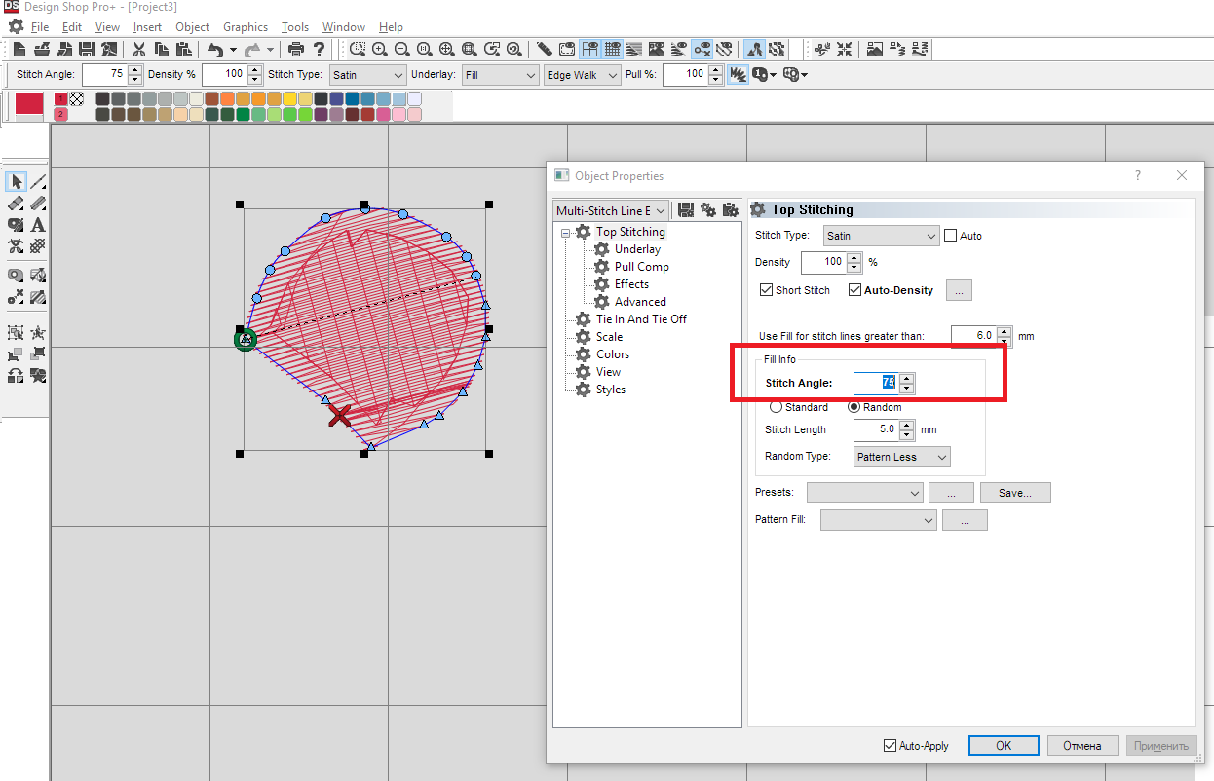This screenshot has width=1214, height=781.
Task: Click the Print icon in toolbar
Action: pyautogui.click(x=296, y=49)
